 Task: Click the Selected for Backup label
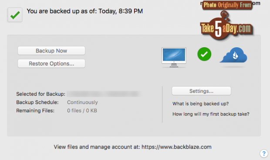coord(41,94)
